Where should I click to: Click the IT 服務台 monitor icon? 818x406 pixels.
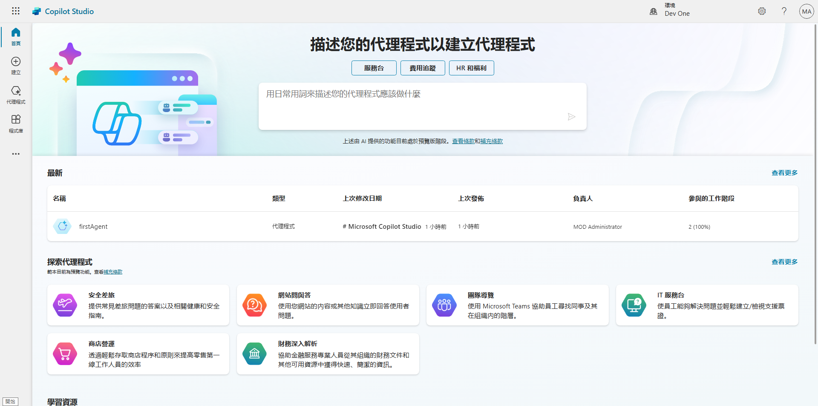coord(634,305)
